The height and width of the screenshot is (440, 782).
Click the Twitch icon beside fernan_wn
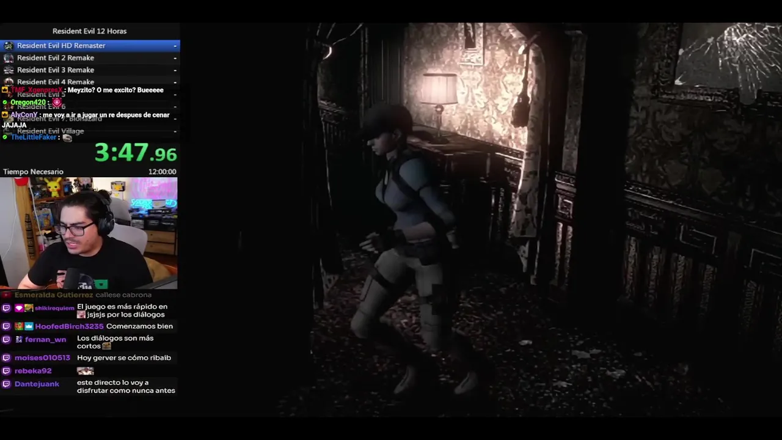[x=7, y=339]
